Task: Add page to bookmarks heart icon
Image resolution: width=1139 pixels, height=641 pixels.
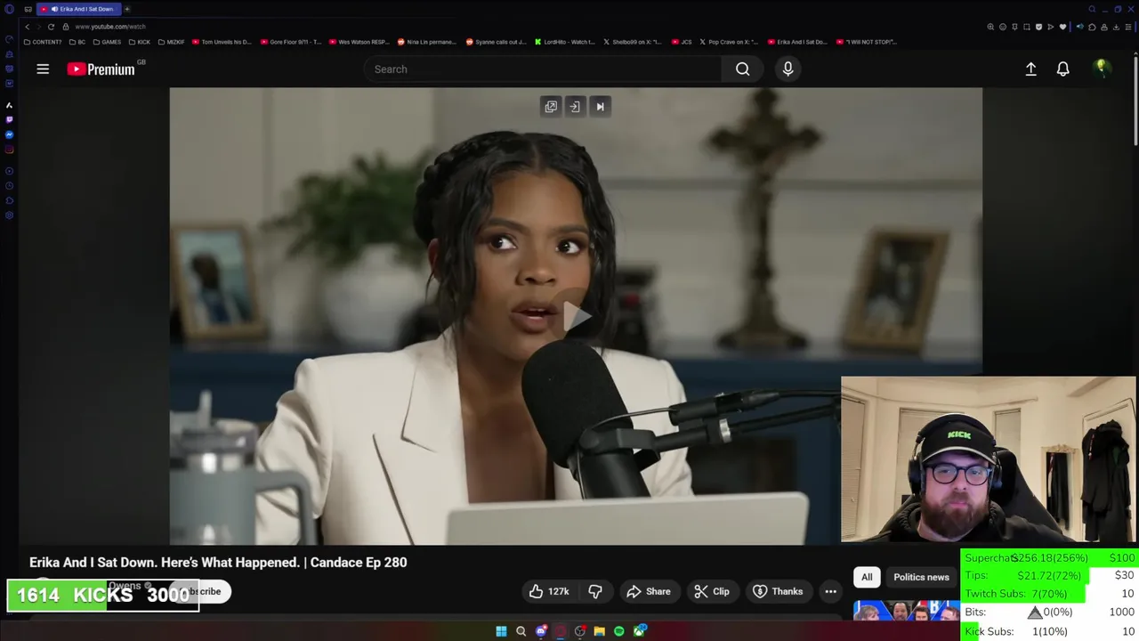Action: point(1062,27)
